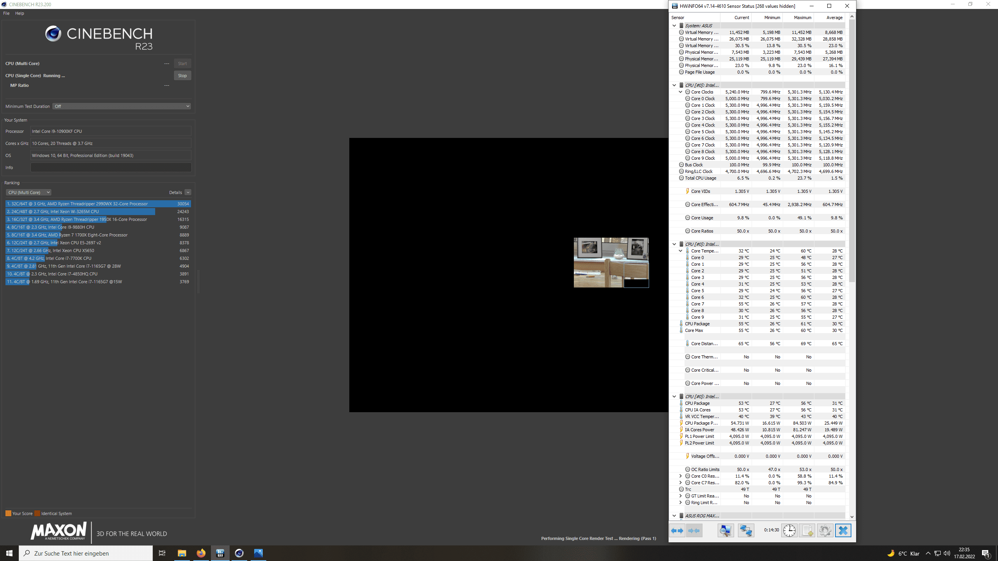Image resolution: width=998 pixels, height=561 pixels.
Task: Open CPU (Multi Core) ranking dropdown
Action: [28, 192]
